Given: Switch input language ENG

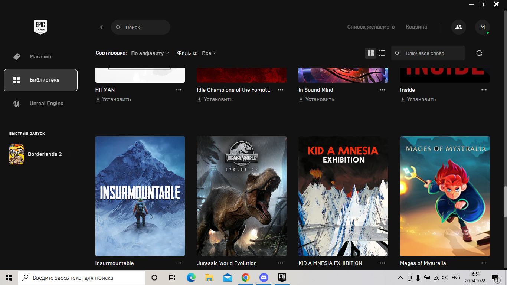Looking at the screenshot, I should 456,278.
